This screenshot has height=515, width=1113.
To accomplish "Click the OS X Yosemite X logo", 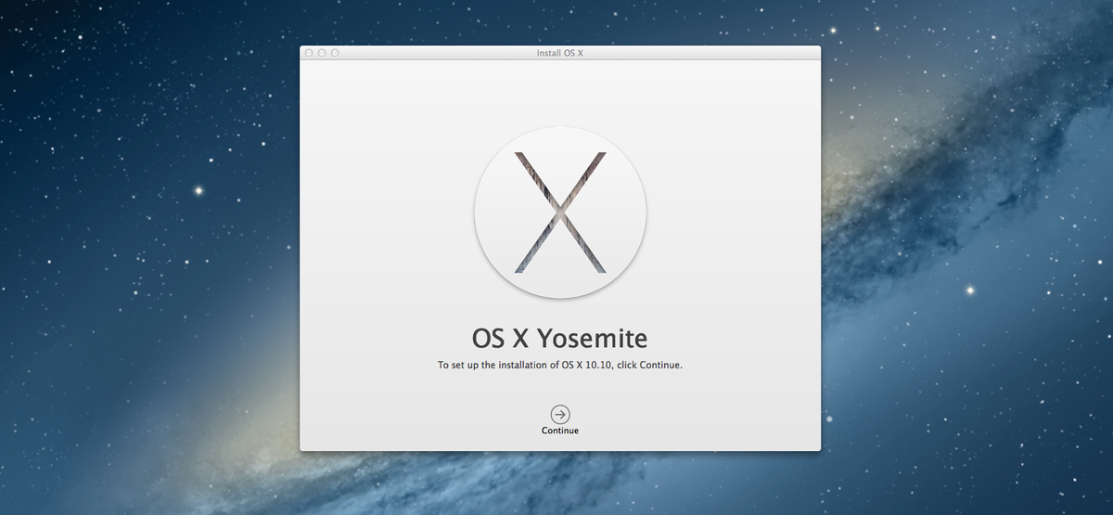I will 560,212.
